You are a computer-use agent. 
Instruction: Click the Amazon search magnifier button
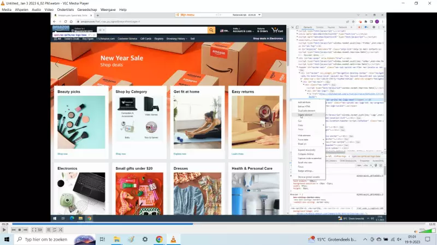(x=211, y=30)
